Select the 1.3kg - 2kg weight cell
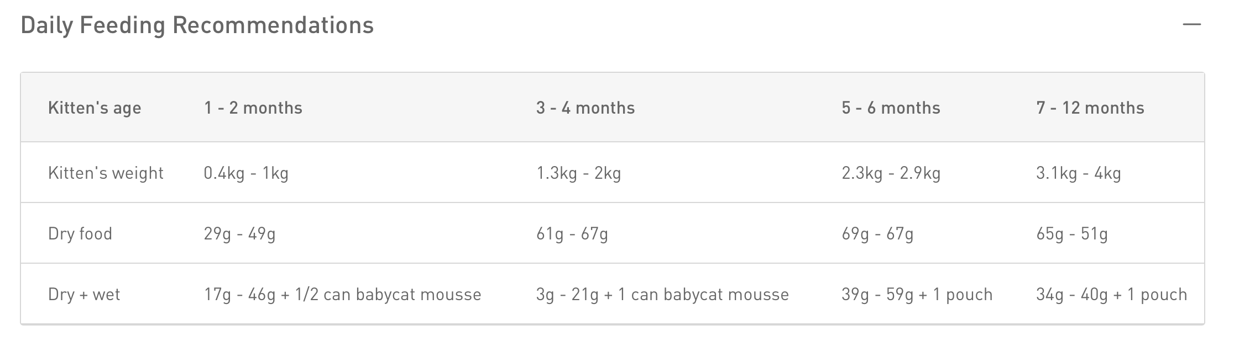 578,173
